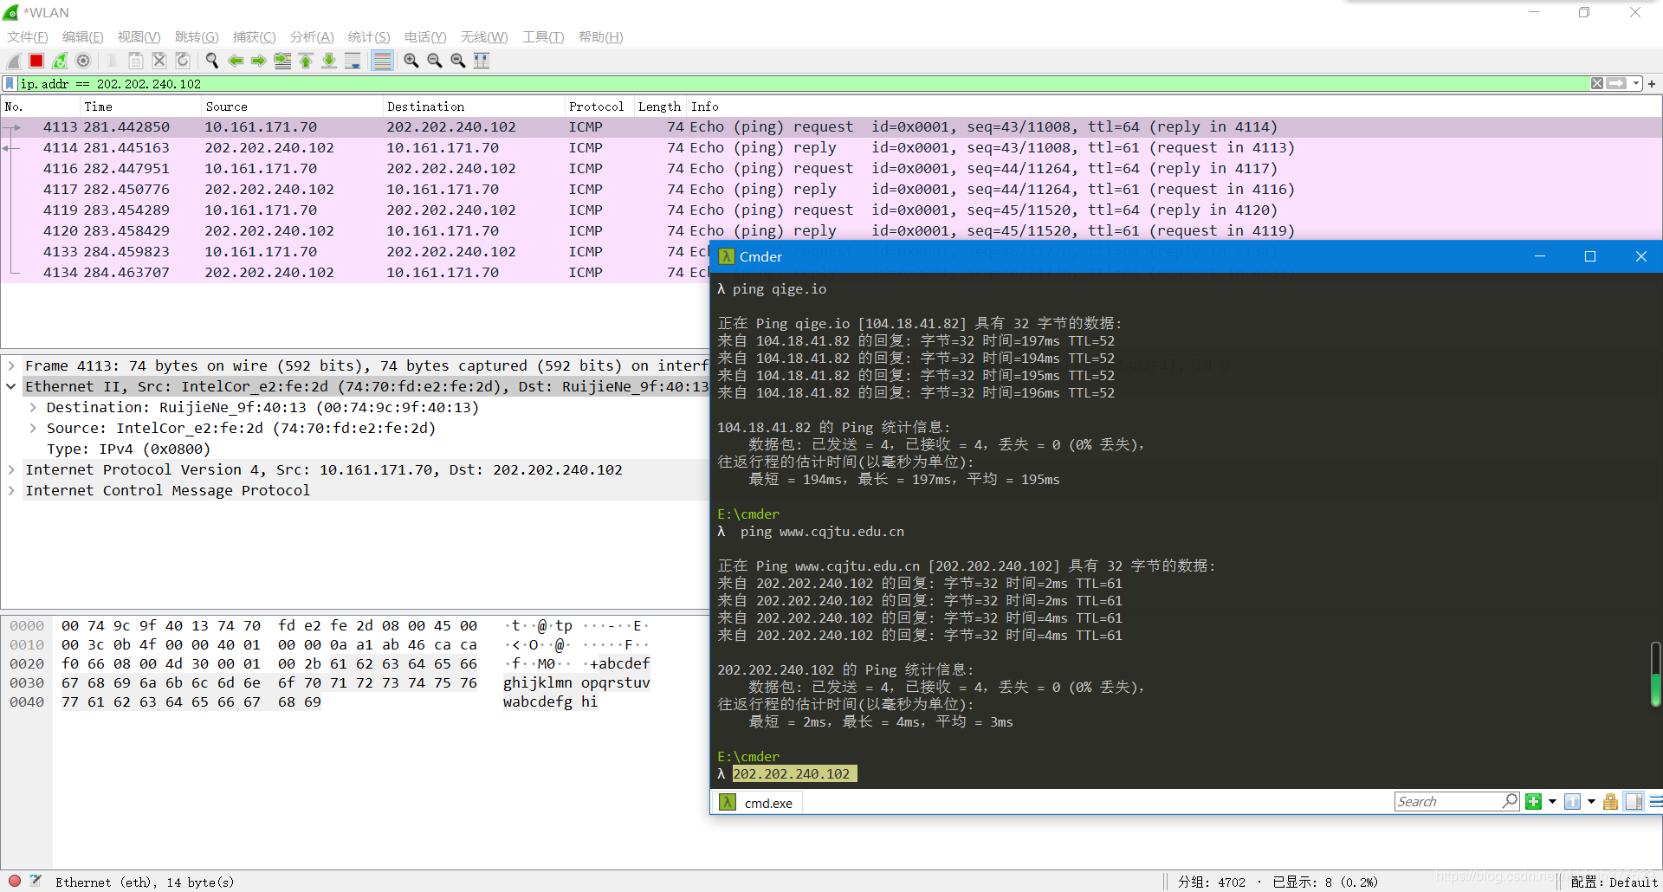Open the 视图(V) menu
The height and width of the screenshot is (892, 1663).
[x=139, y=37]
